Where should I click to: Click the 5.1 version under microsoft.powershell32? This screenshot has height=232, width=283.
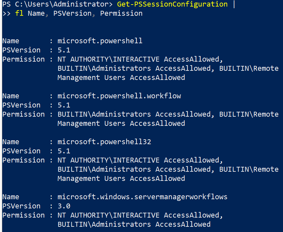64,151
